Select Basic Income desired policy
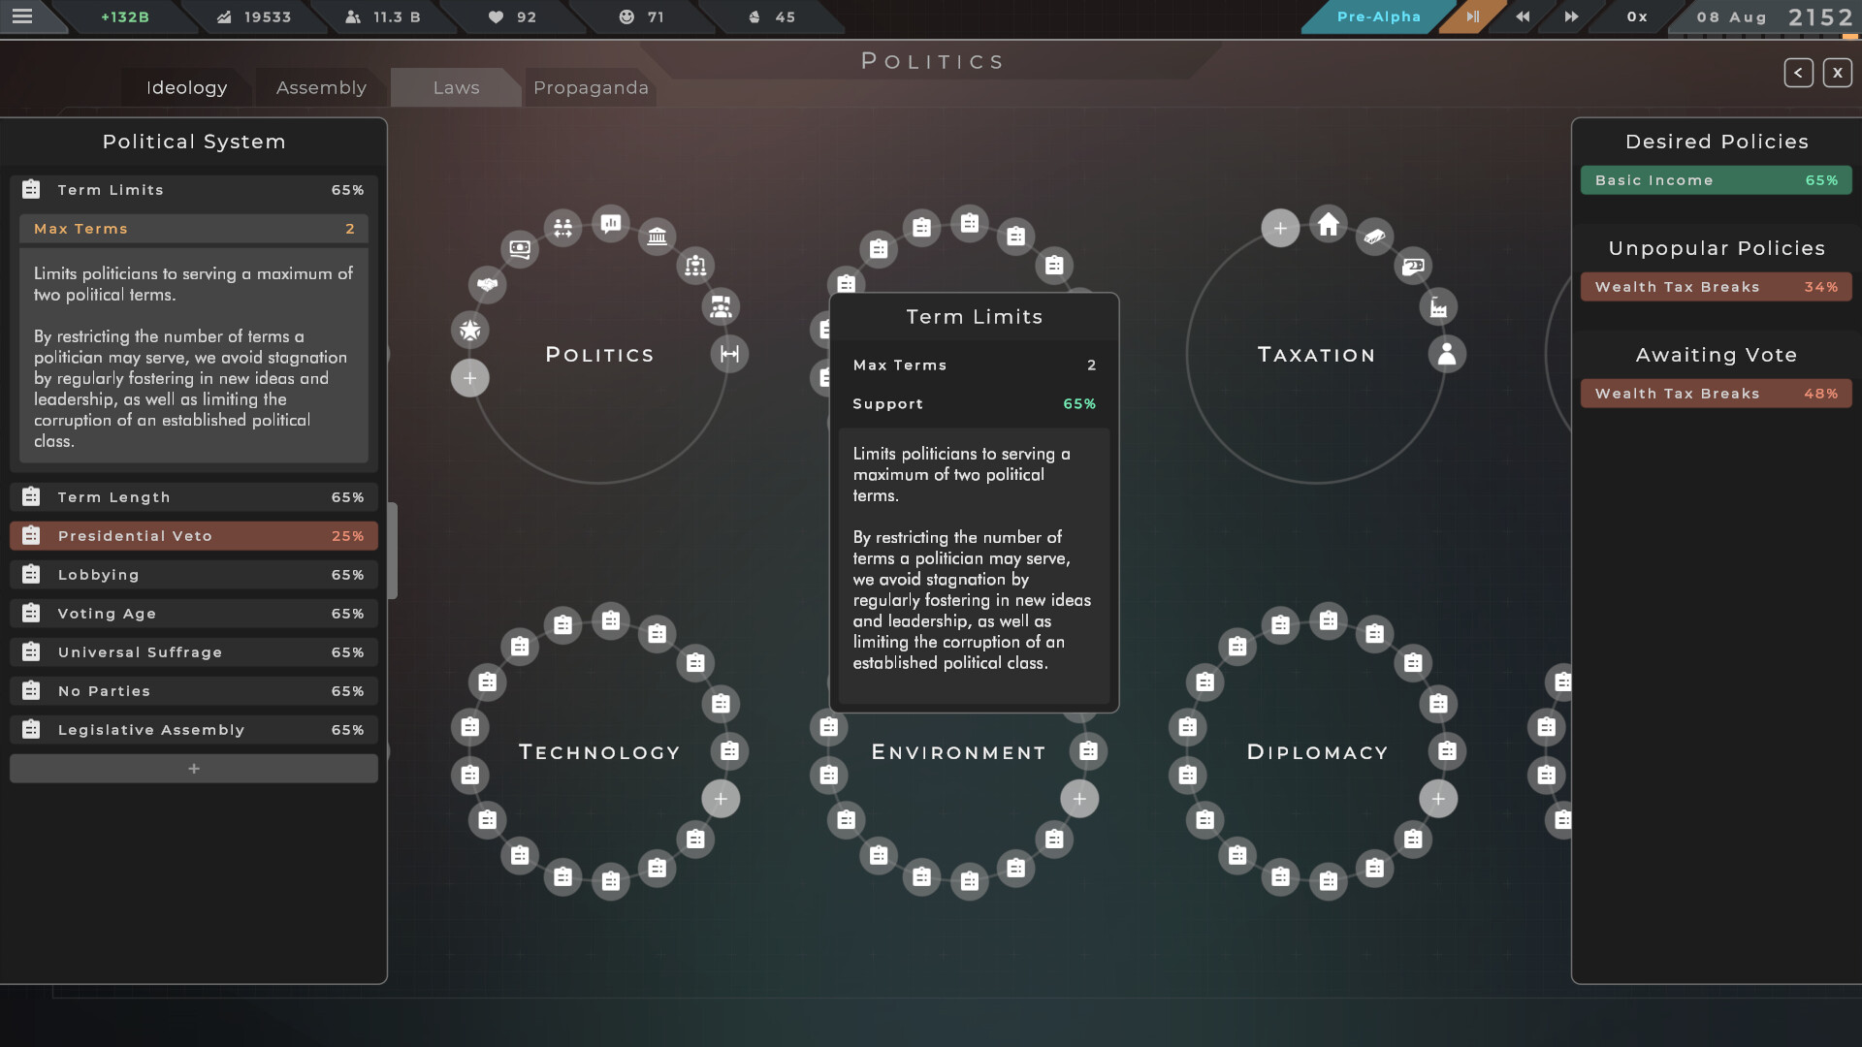The height and width of the screenshot is (1047, 1862). tap(1716, 180)
